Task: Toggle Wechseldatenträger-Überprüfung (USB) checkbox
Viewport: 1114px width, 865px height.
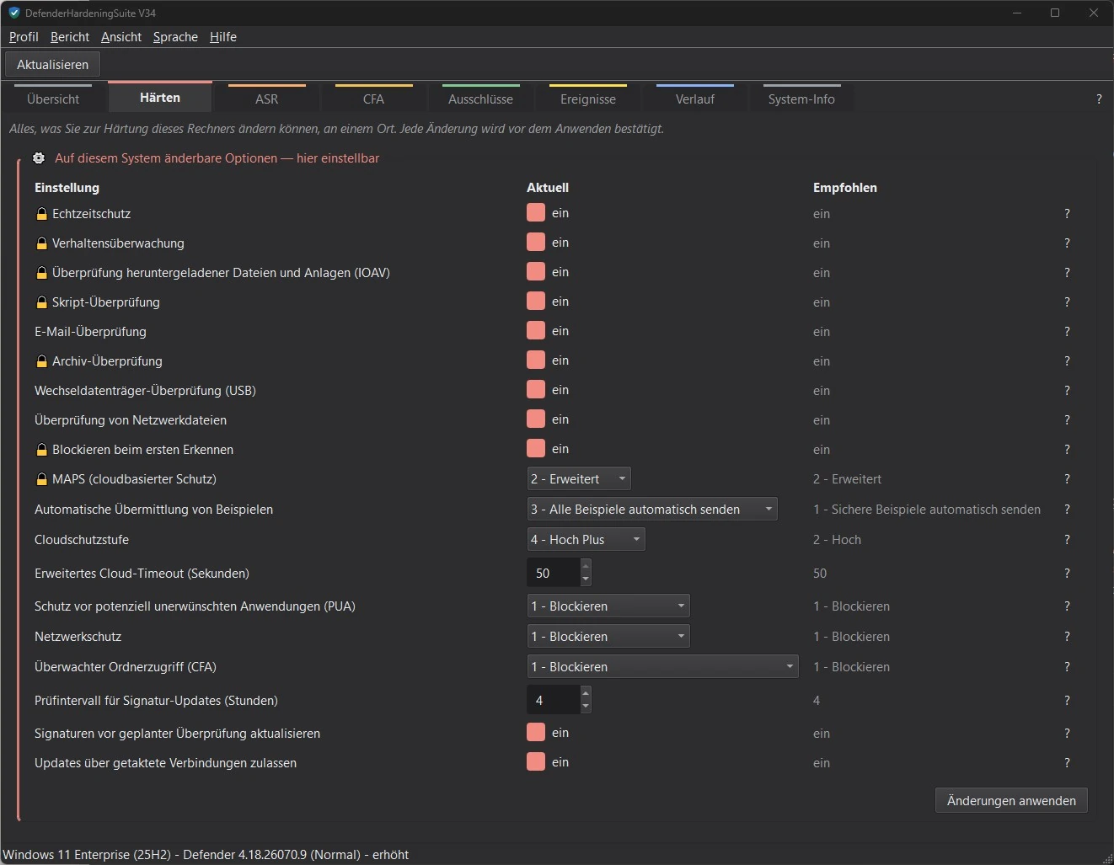Action: point(536,389)
